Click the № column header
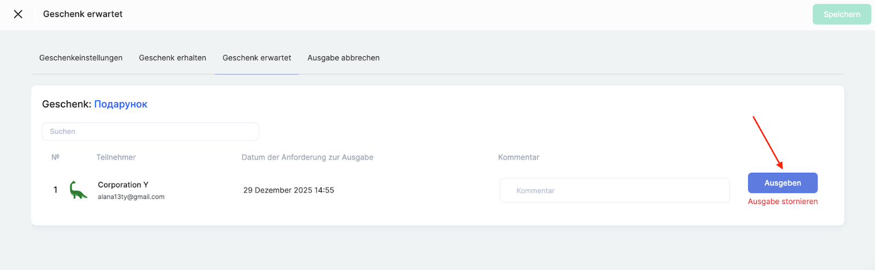 55,157
